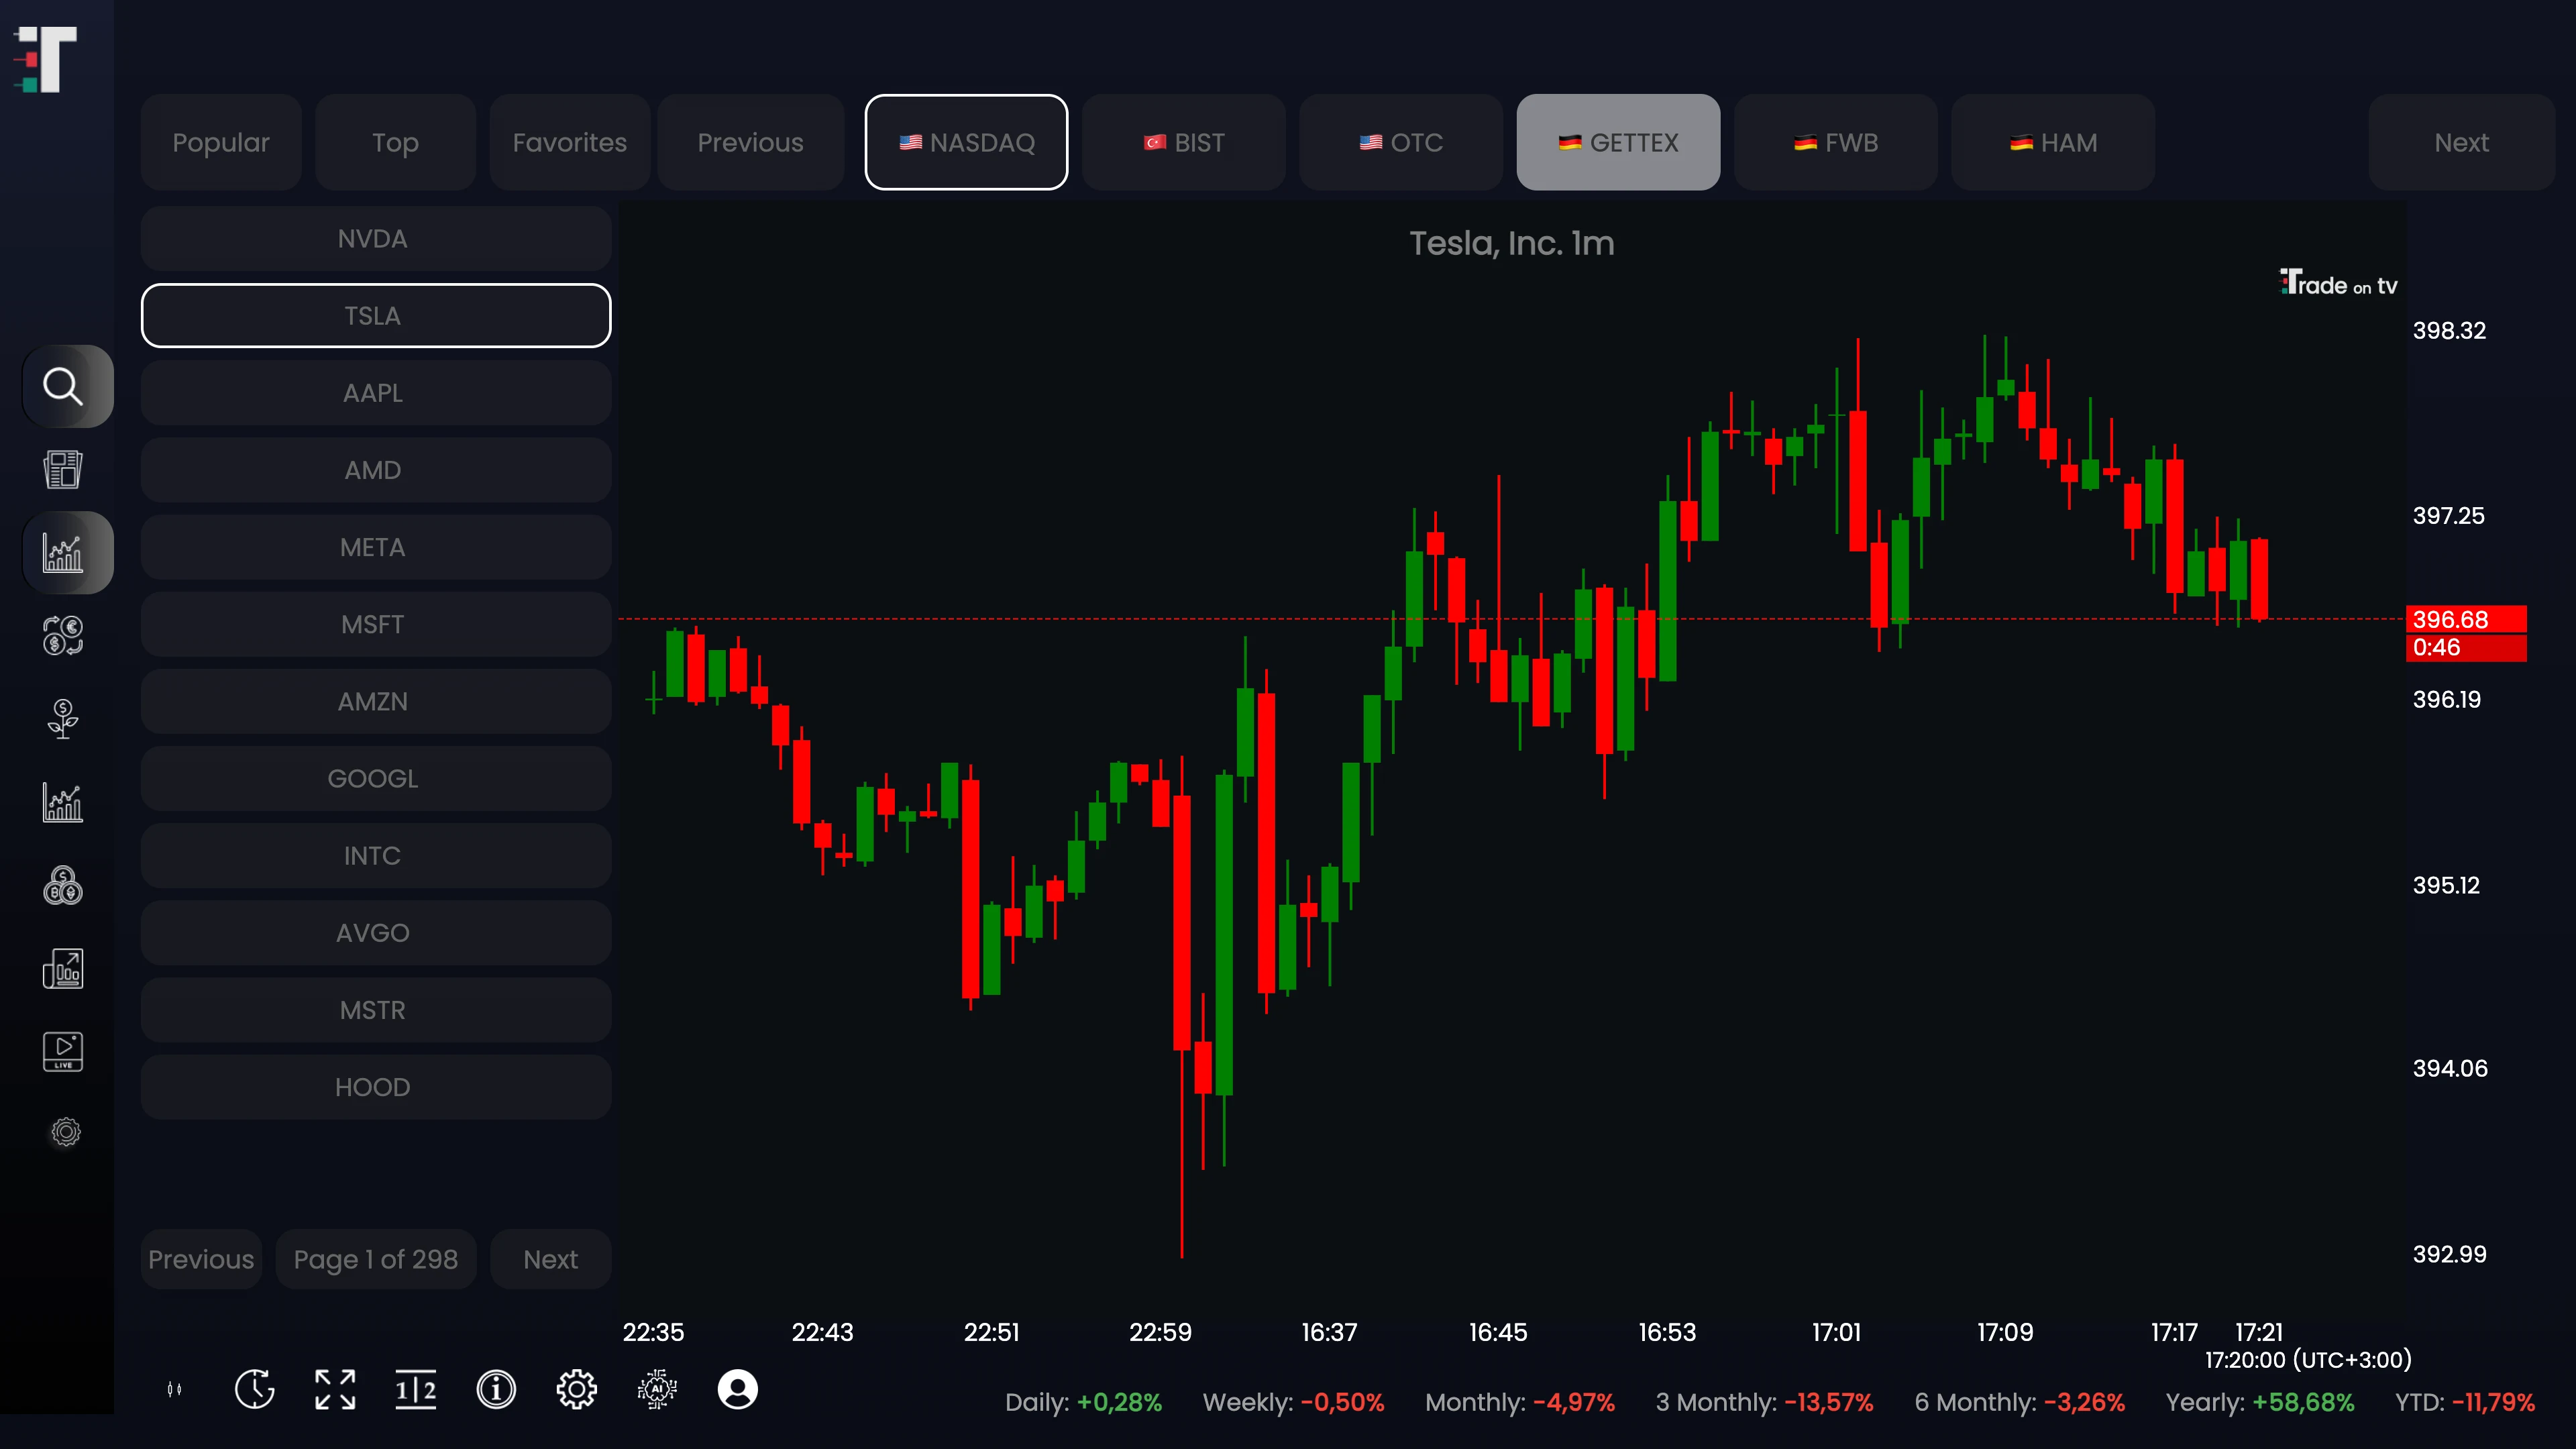2576x1449 pixels.
Task: Open the currency exchange (dollar-euro) icon
Action: [x=64, y=635]
